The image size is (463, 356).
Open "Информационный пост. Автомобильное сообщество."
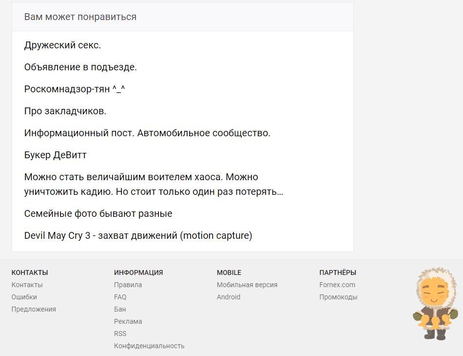147,133
